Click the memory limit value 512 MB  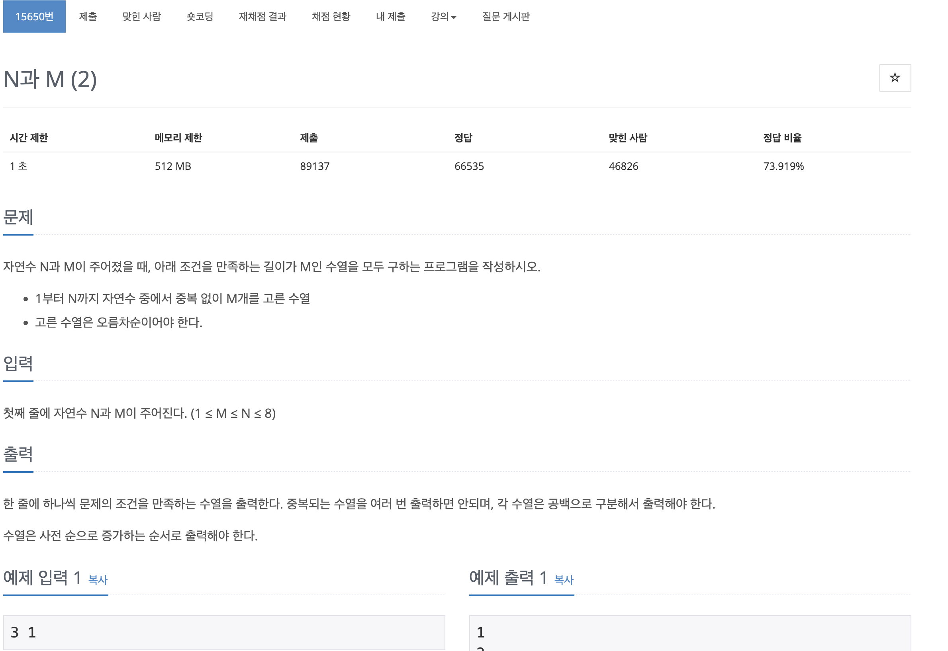173,166
